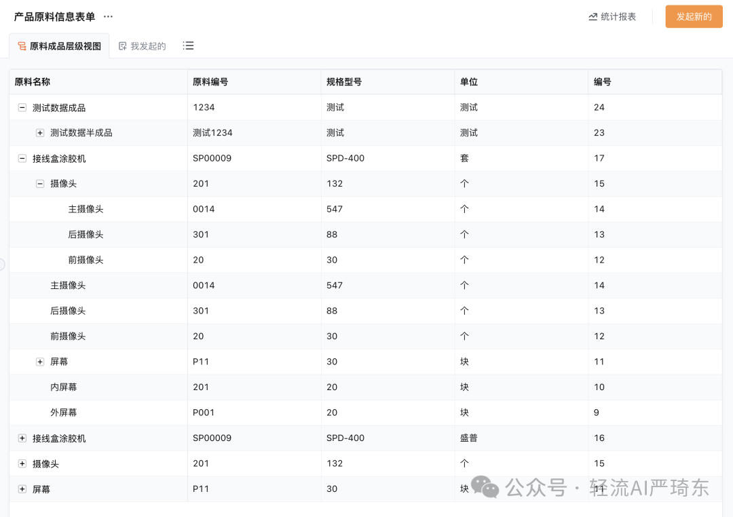Collapse the indented 摄像头 row
Viewport: 733px width, 517px height.
[40, 184]
